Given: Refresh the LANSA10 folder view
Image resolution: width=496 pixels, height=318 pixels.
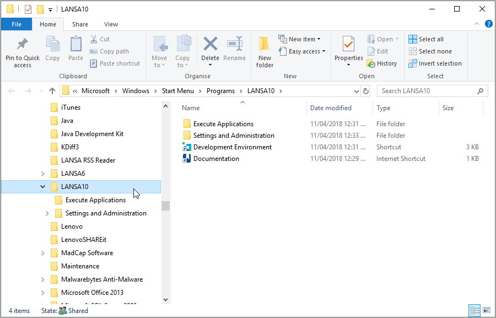Looking at the screenshot, I should (x=366, y=91).
